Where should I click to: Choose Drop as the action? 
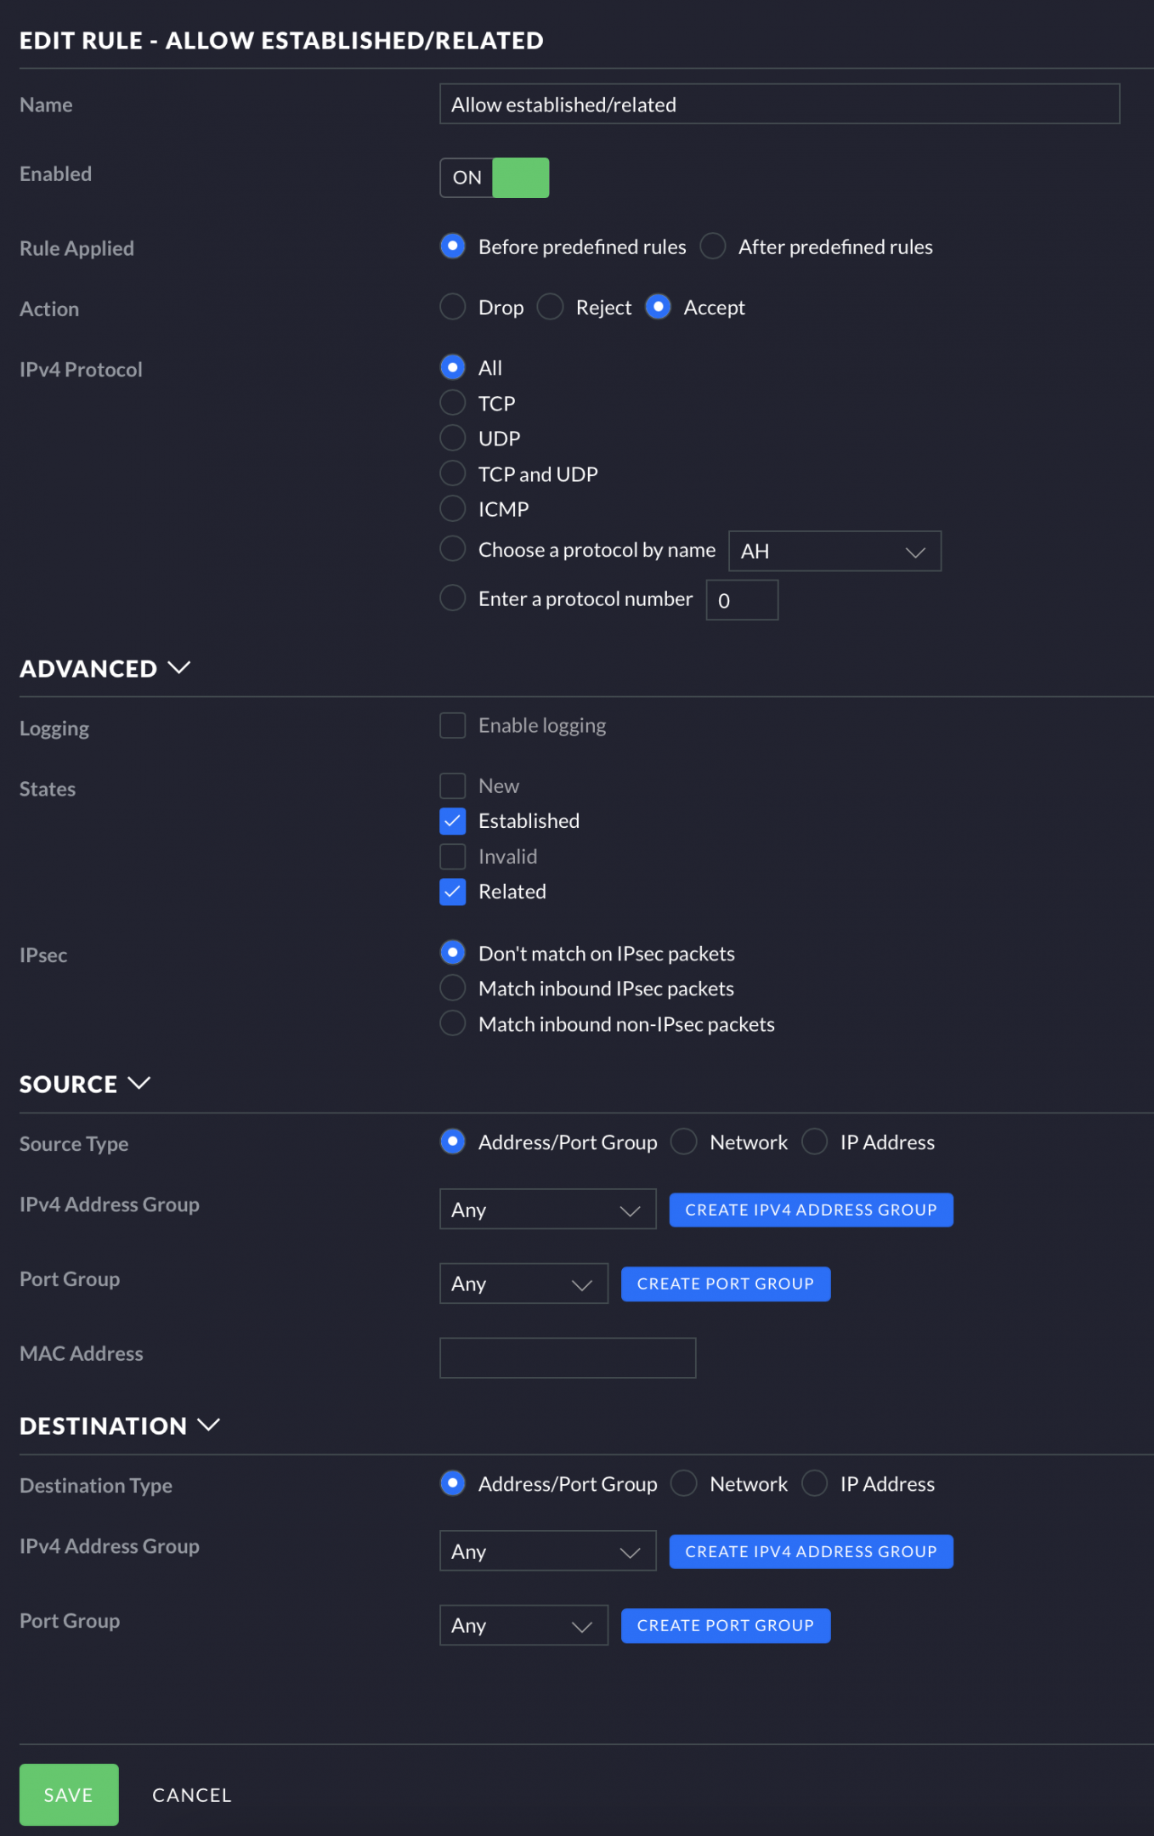click(453, 307)
